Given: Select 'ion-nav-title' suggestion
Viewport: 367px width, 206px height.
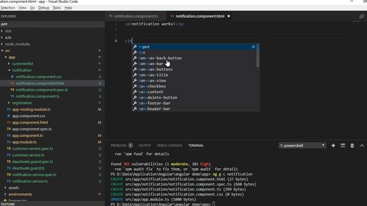Looking at the screenshot, I should point(194,75).
